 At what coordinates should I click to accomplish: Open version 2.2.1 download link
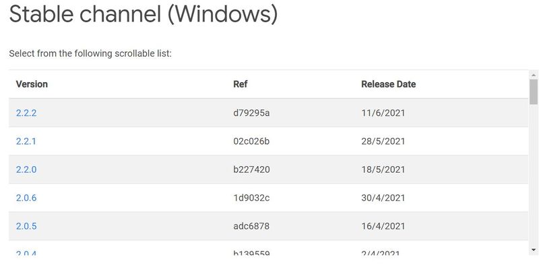click(x=26, y=141)
